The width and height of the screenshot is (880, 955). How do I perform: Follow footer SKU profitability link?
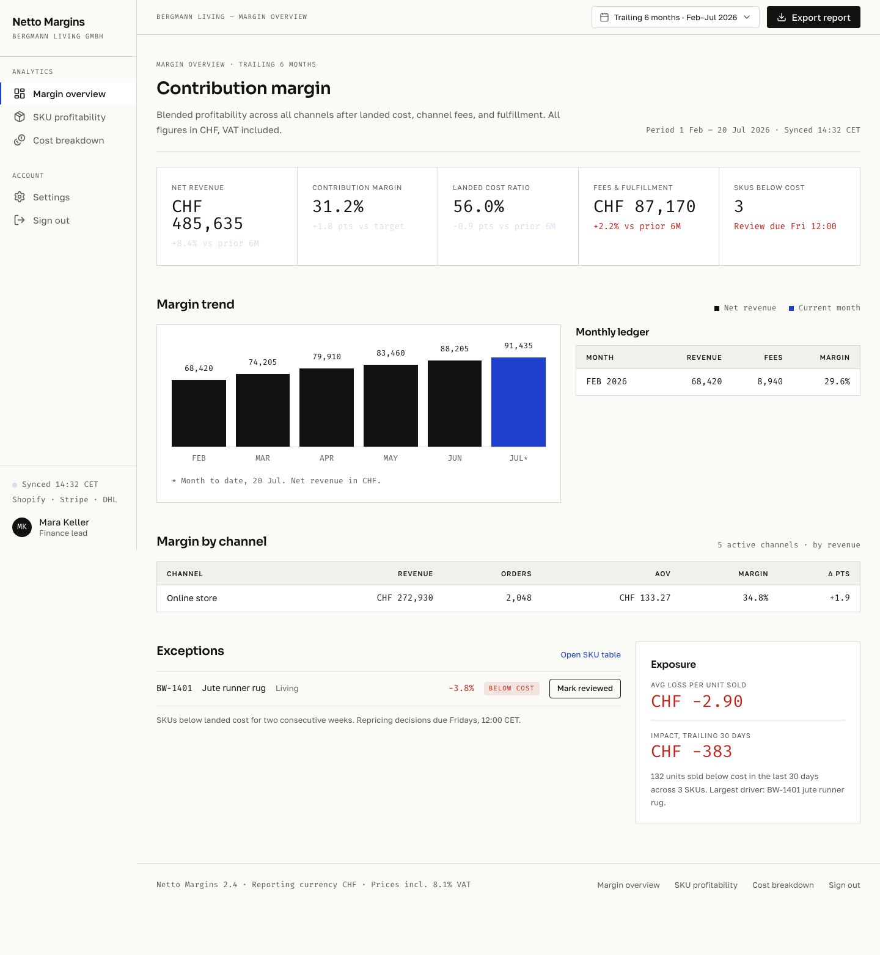706,885
